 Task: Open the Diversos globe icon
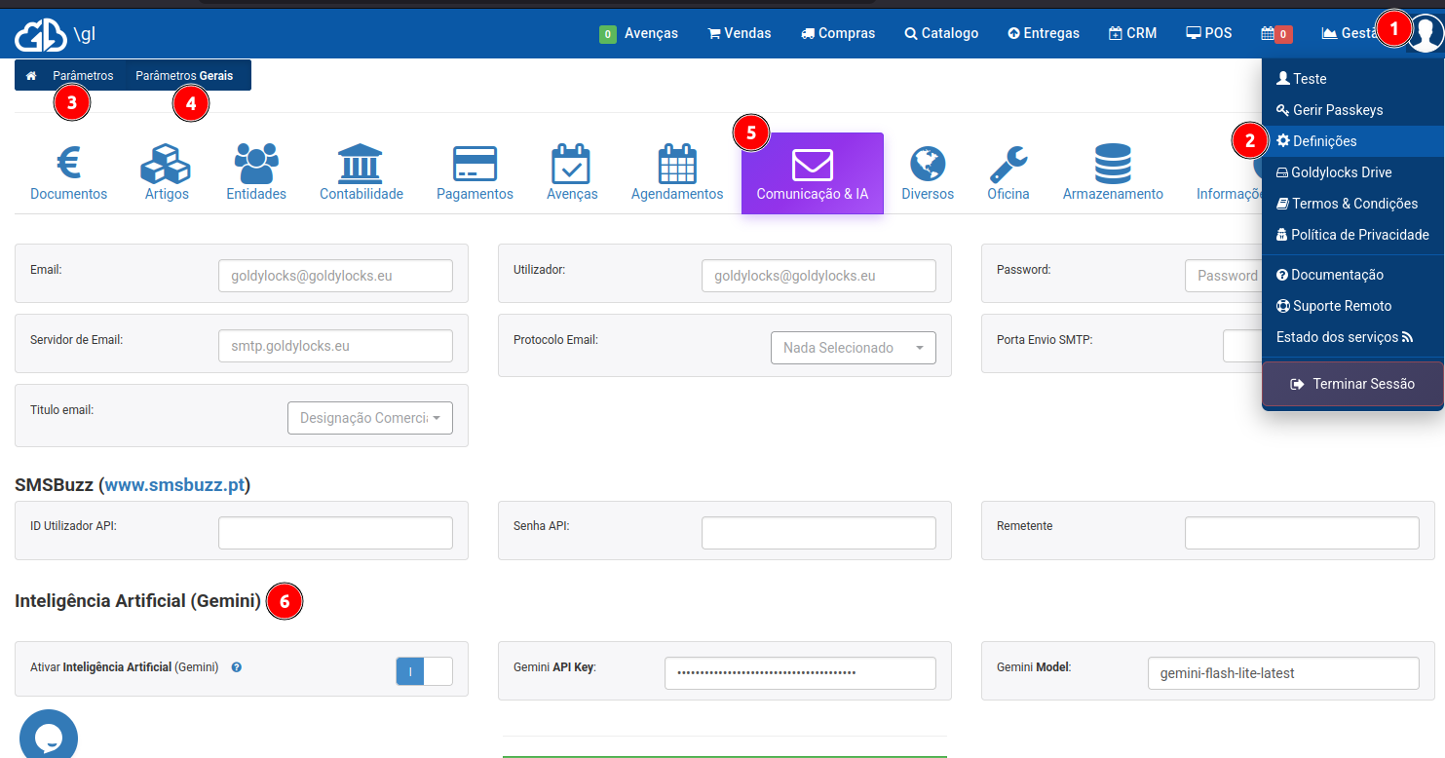(928, 164)
